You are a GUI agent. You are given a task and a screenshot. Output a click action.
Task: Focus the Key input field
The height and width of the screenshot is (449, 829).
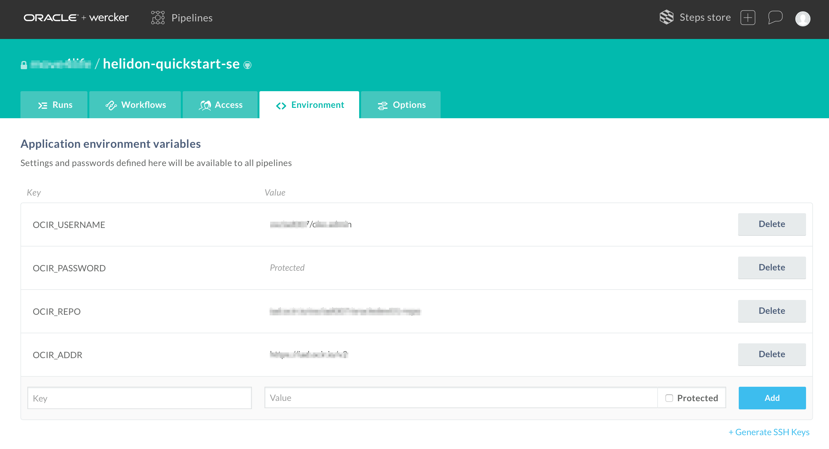(139, 398)
